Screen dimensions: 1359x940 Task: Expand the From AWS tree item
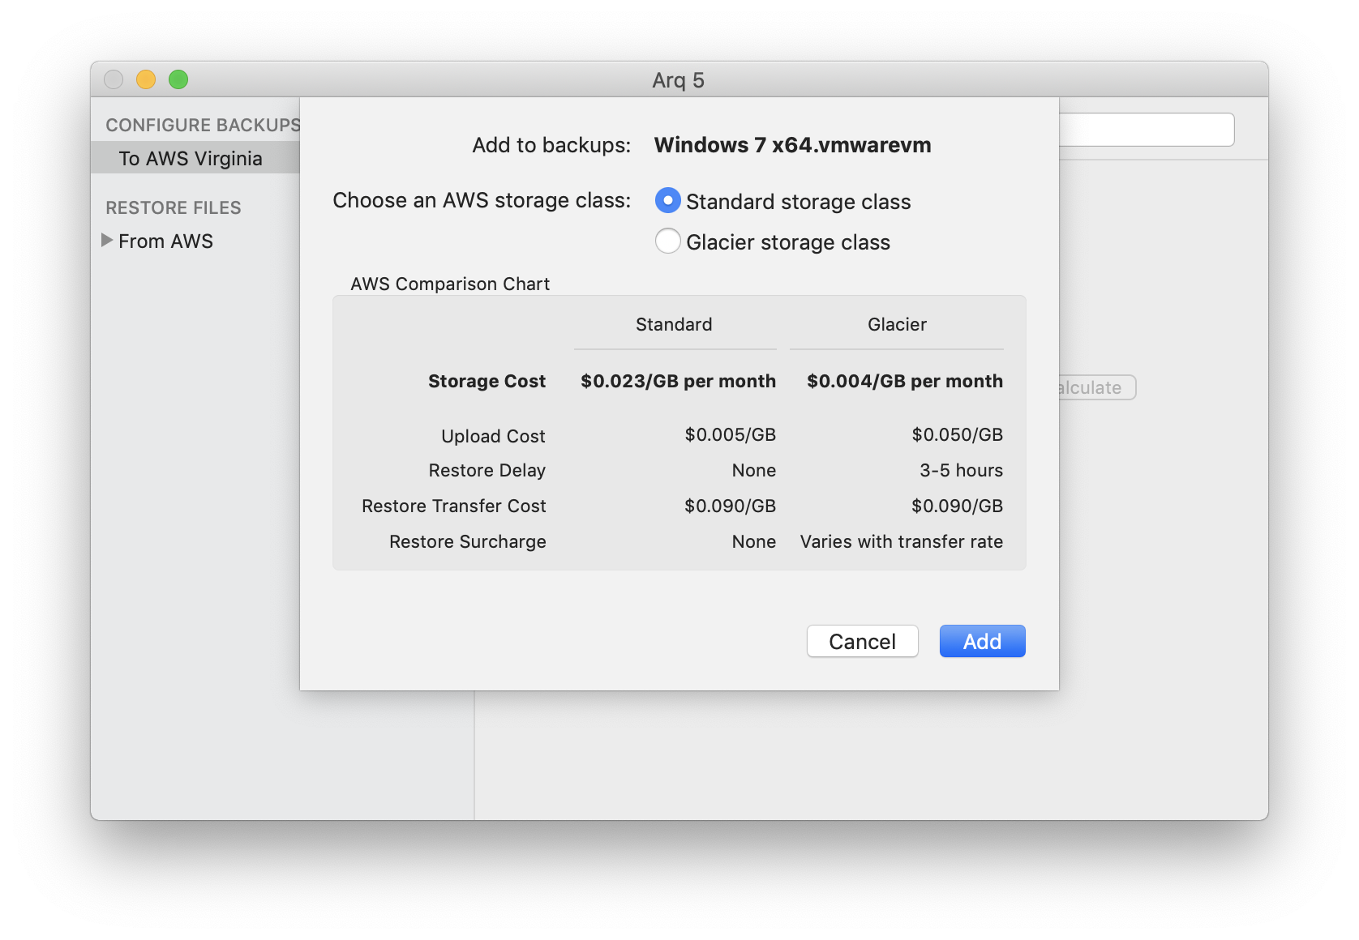coord(107,240)
